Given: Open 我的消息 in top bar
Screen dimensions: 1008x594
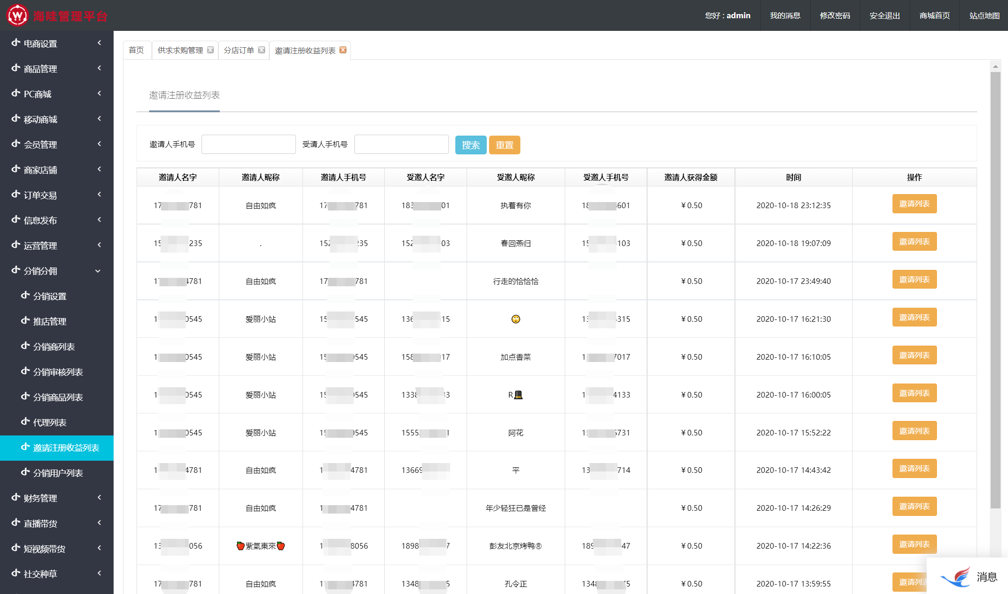Looking at the screenshot, I should click(x=785, y=15).
